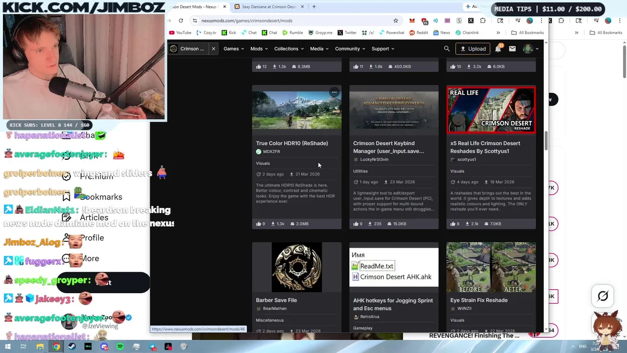This screenshot has height=353, width=627.
Task: Expand the Media menu
Action: click(319, 49)
